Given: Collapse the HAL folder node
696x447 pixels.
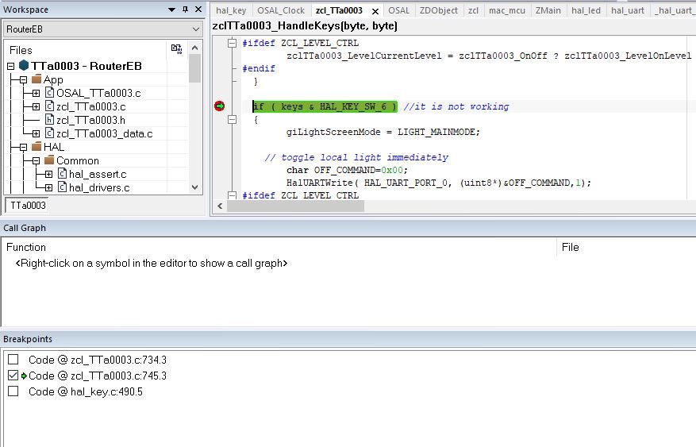Looking at the screenshot, I should [x=24, y=148].
